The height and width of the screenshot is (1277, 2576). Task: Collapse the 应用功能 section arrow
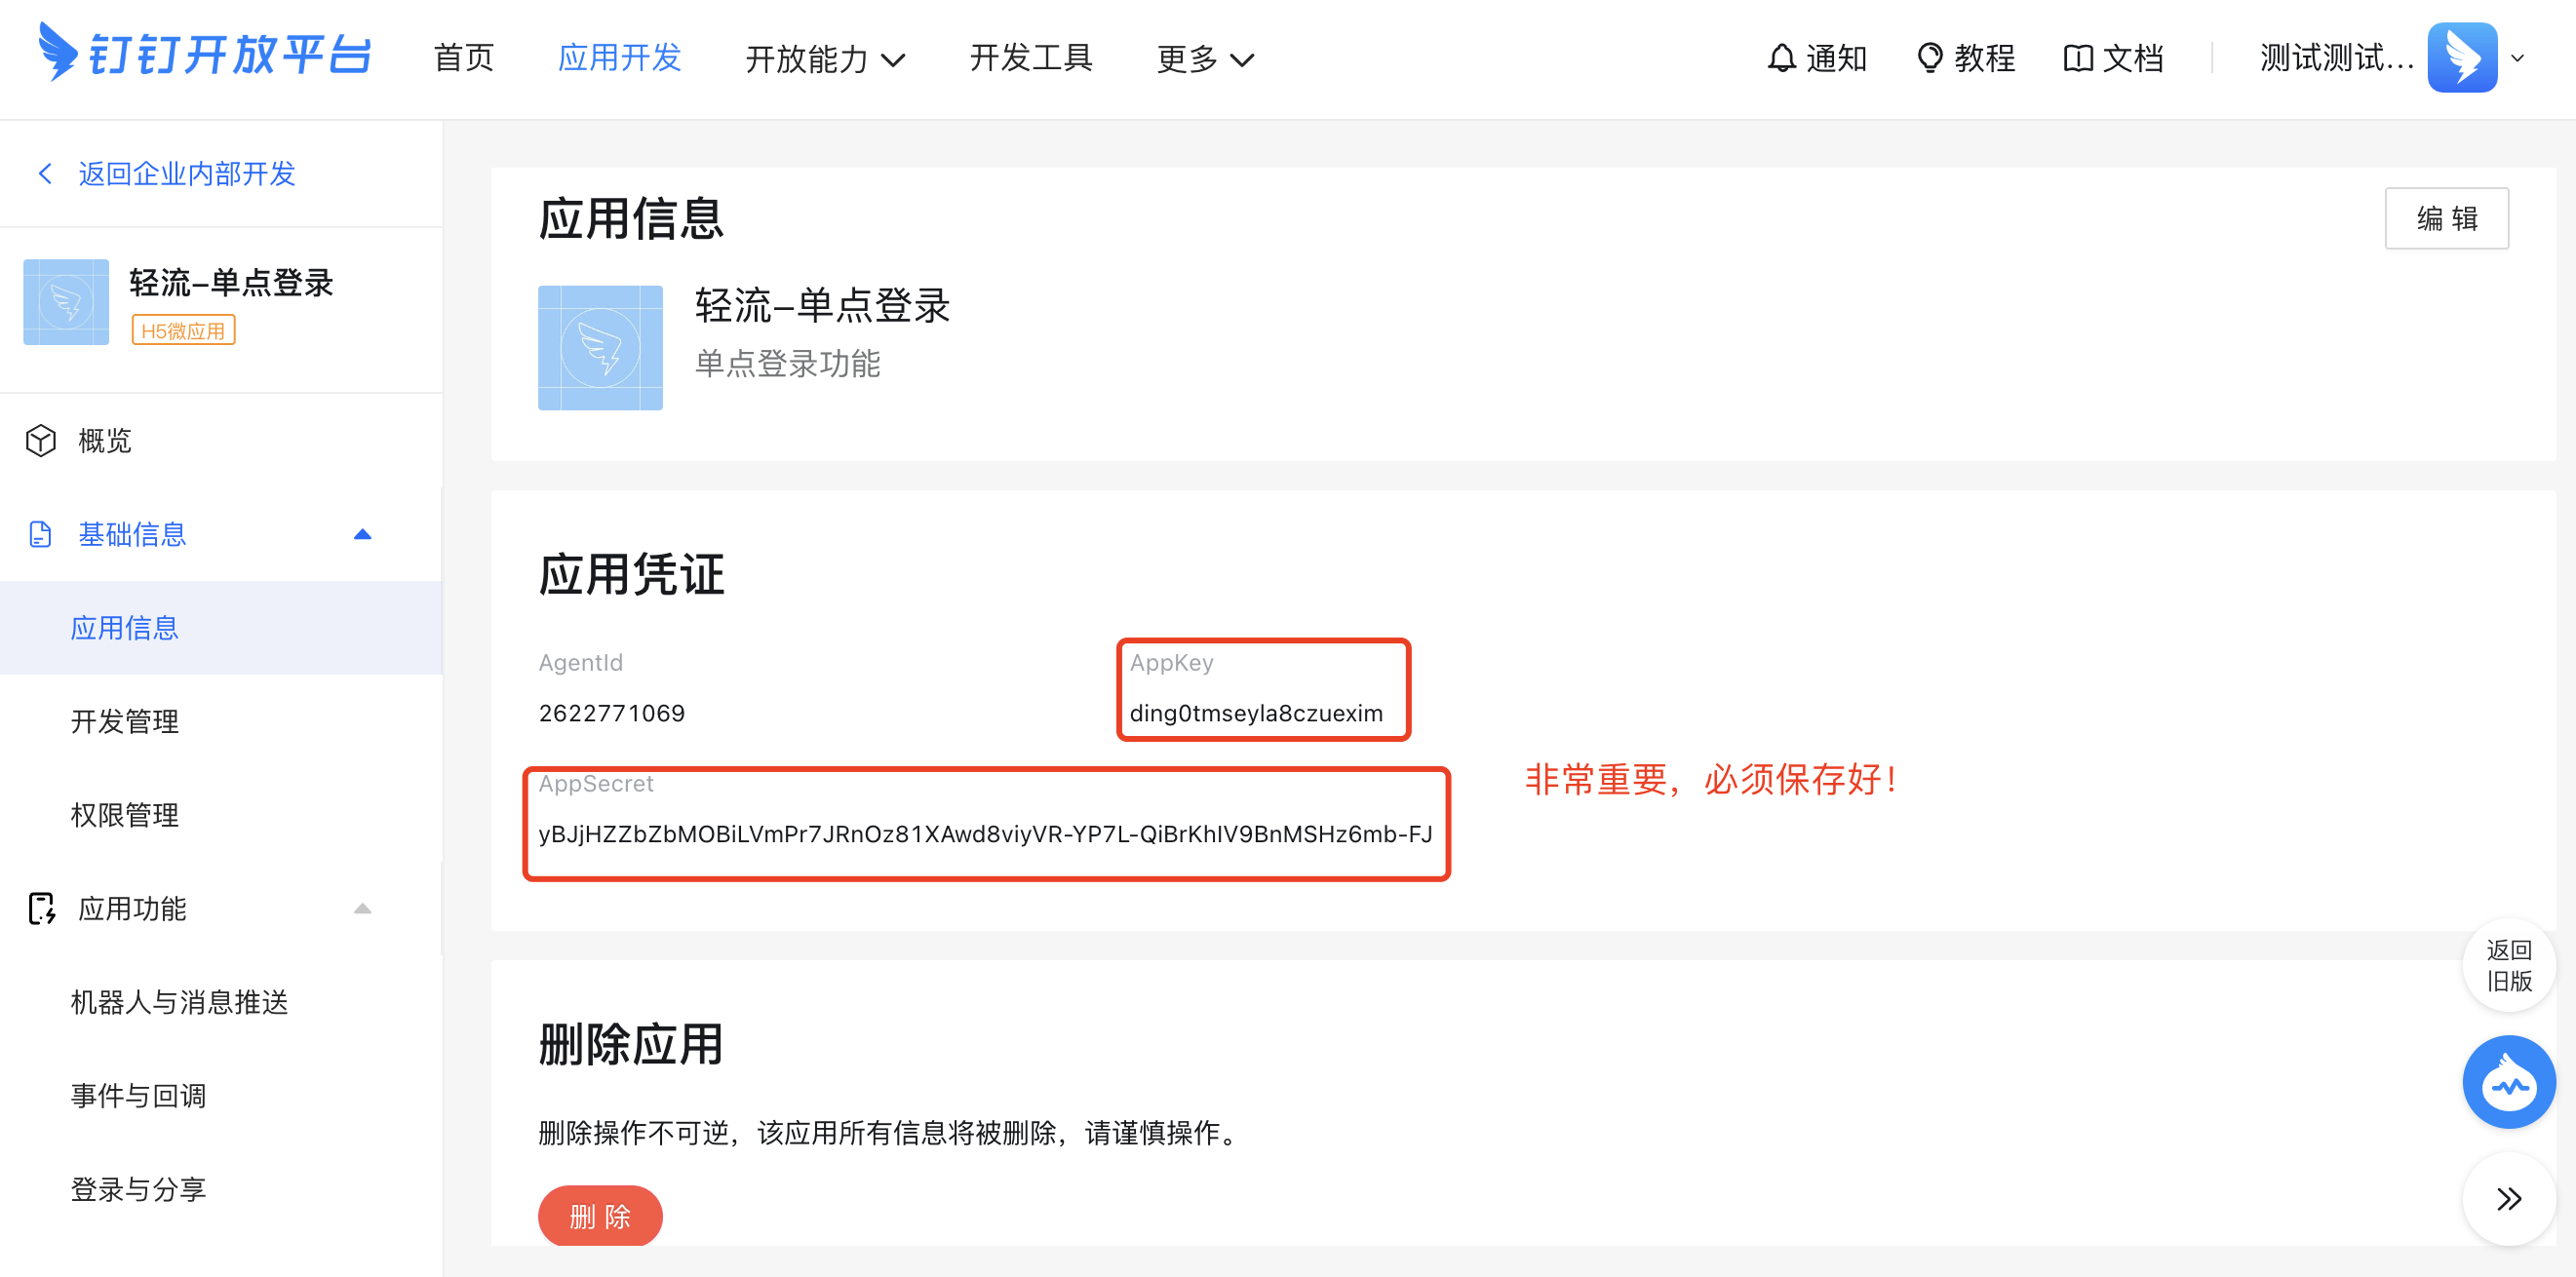[x=362, y=909]
